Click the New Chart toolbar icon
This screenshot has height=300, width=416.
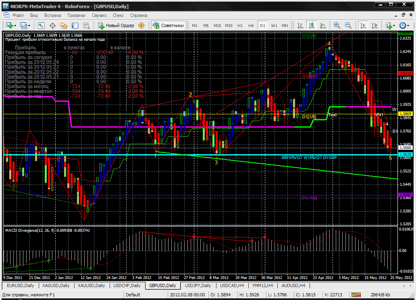coord(9,25)
